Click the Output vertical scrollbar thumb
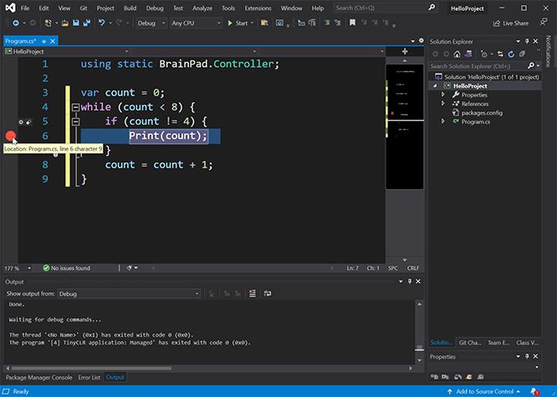The width and height of the screenshot is (557, 397). click(x=420, y=348)
